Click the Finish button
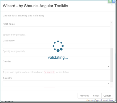This screenshot has width=117, height=103. (x=96, y=95)
